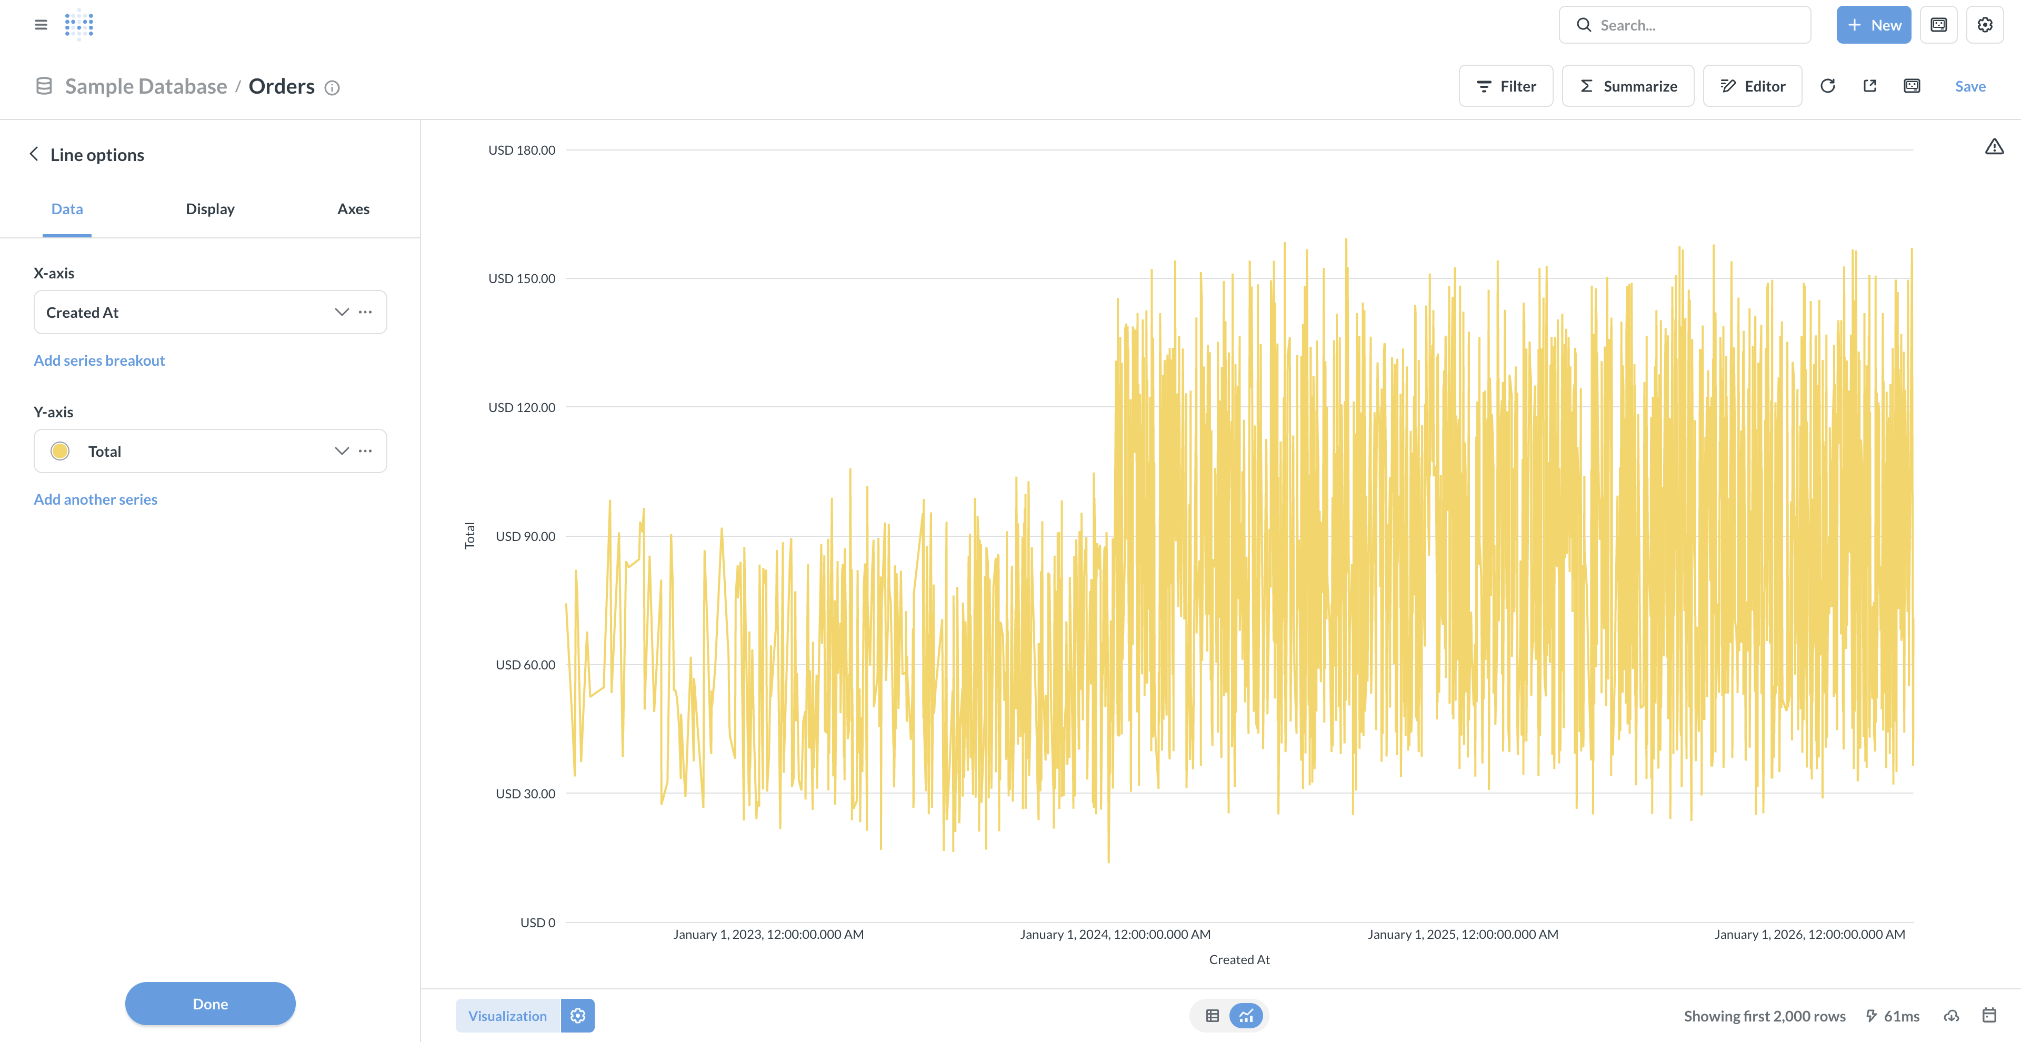The width and height of the screenshot is (2021, 1042).
Task: Toggle open the navigation sidebar
Action: (x=41, y=24)
